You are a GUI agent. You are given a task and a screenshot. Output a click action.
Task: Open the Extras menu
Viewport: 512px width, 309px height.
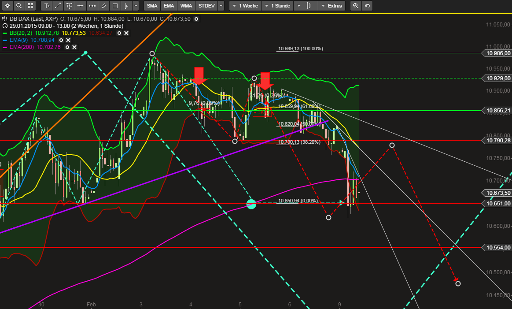(x=331, y=6)
